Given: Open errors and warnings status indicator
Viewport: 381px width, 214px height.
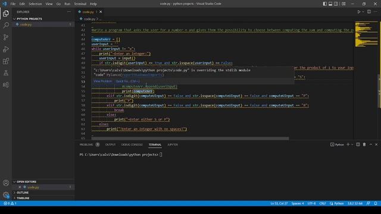Looking at the screenshot, I should 10,203.
